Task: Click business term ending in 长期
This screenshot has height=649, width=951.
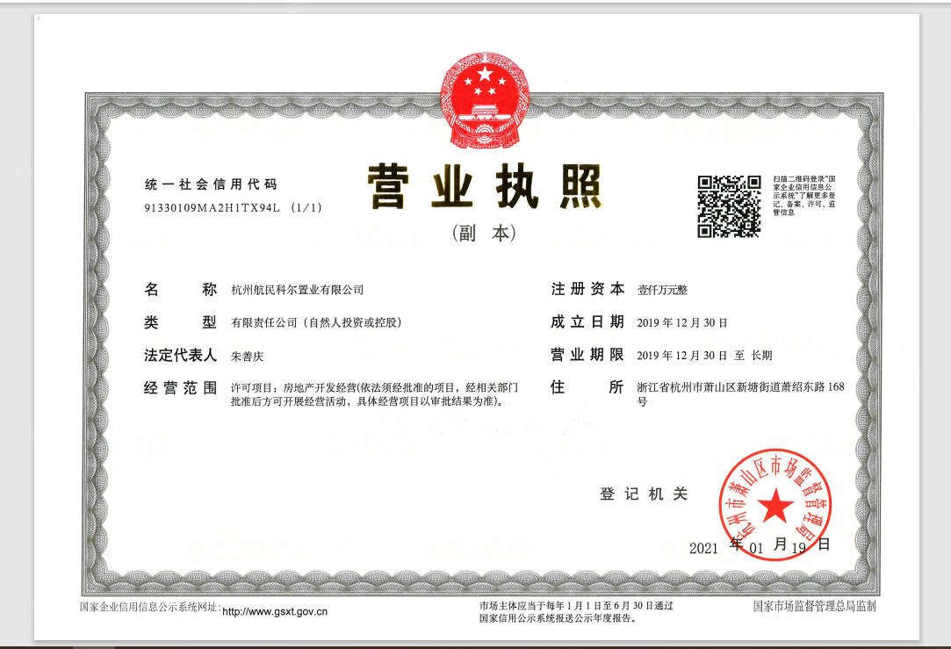Action: [x=704, y=356]
